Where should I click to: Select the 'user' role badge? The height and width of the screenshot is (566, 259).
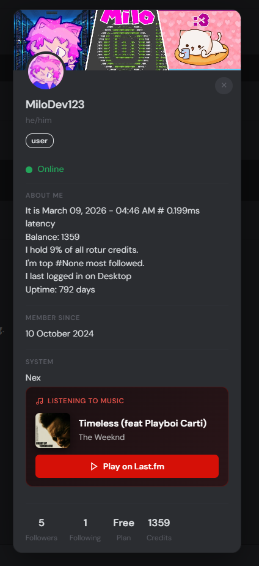40,141
